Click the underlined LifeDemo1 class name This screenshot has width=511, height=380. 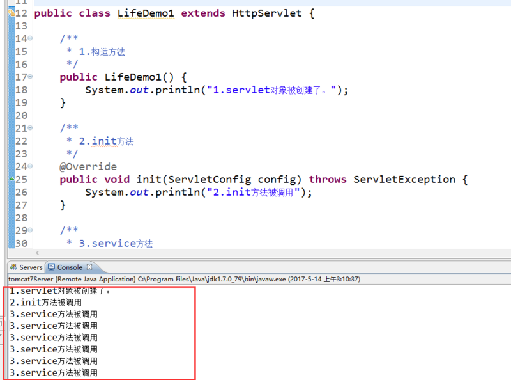(146, 13)
